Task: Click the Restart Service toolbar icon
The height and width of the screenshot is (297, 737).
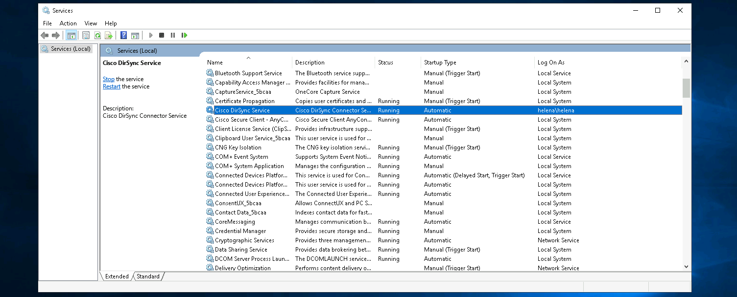Action: click(x=184, y=35)
